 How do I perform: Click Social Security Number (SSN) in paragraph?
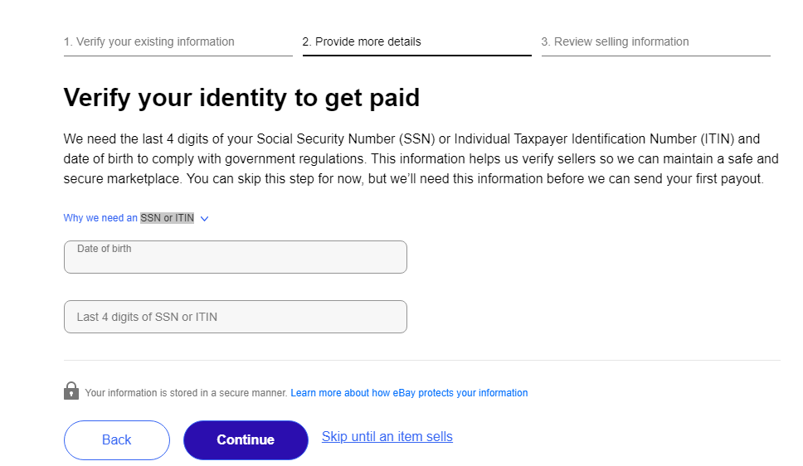[346, 138]
